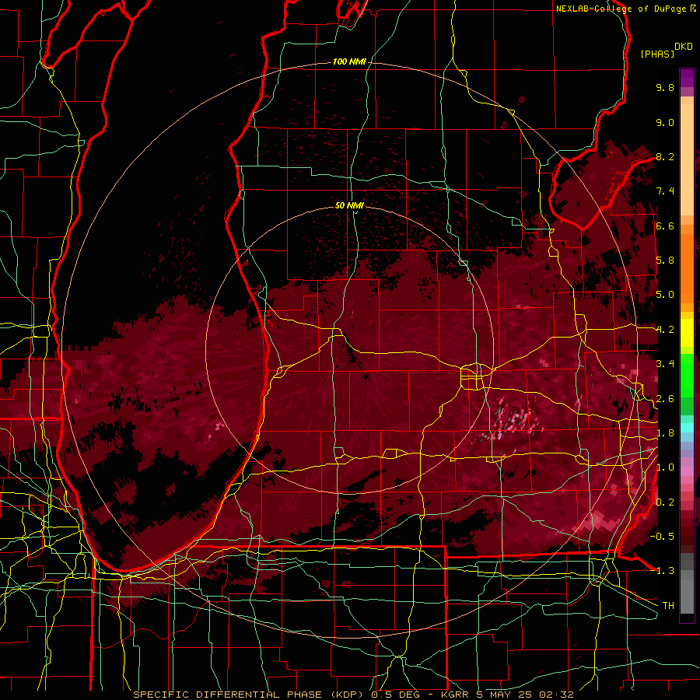The image size is (700, 700).
Task: Select the cyan color bar segment
Action: [687, 427]
